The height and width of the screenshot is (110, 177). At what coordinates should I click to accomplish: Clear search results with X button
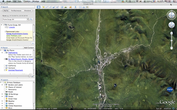pyautogui.click(x=33, y=43)
